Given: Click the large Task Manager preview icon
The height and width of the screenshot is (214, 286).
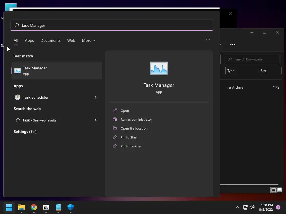Looking at the screenshot, I should 159,68.
